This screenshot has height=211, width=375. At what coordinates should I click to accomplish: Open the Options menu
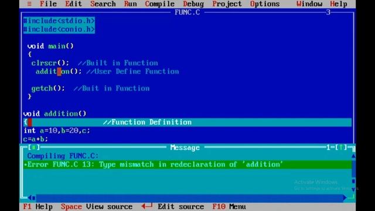(x=265, y=4)
